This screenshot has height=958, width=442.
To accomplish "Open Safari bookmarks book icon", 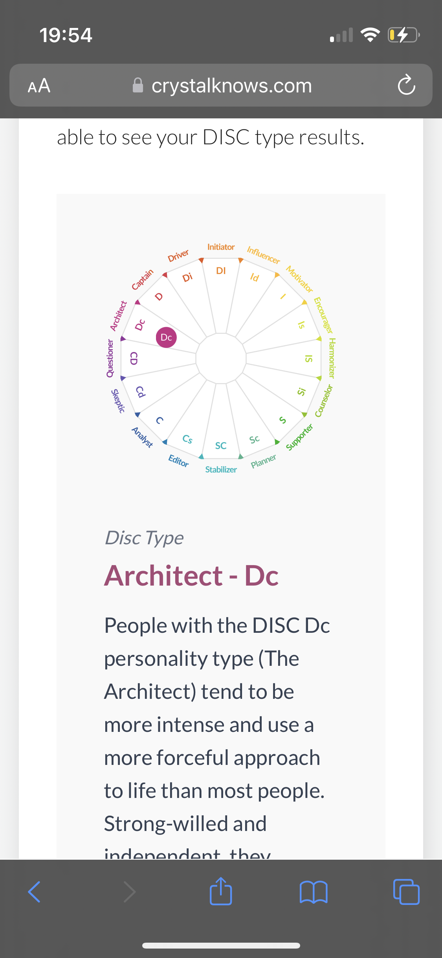I will click(313, 892).
